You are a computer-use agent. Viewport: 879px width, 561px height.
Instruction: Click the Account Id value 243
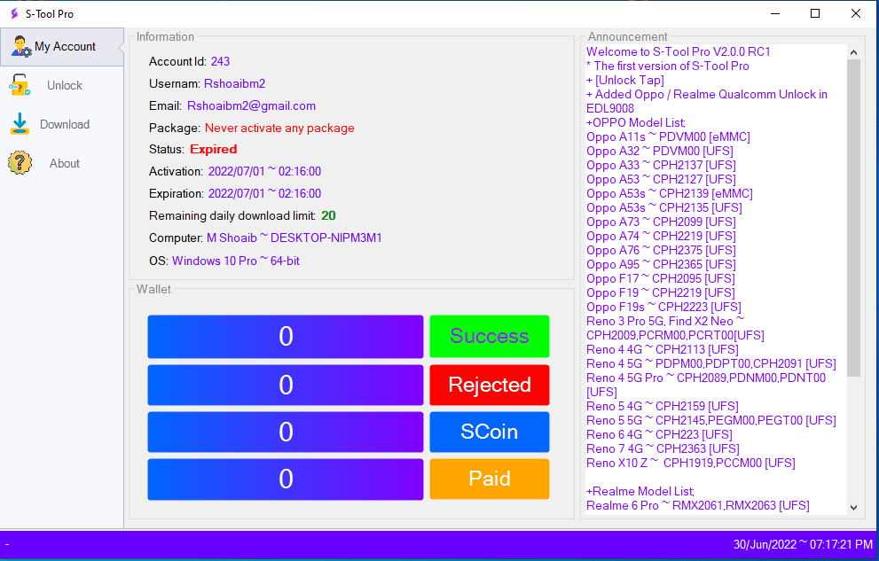click(220, 61)
